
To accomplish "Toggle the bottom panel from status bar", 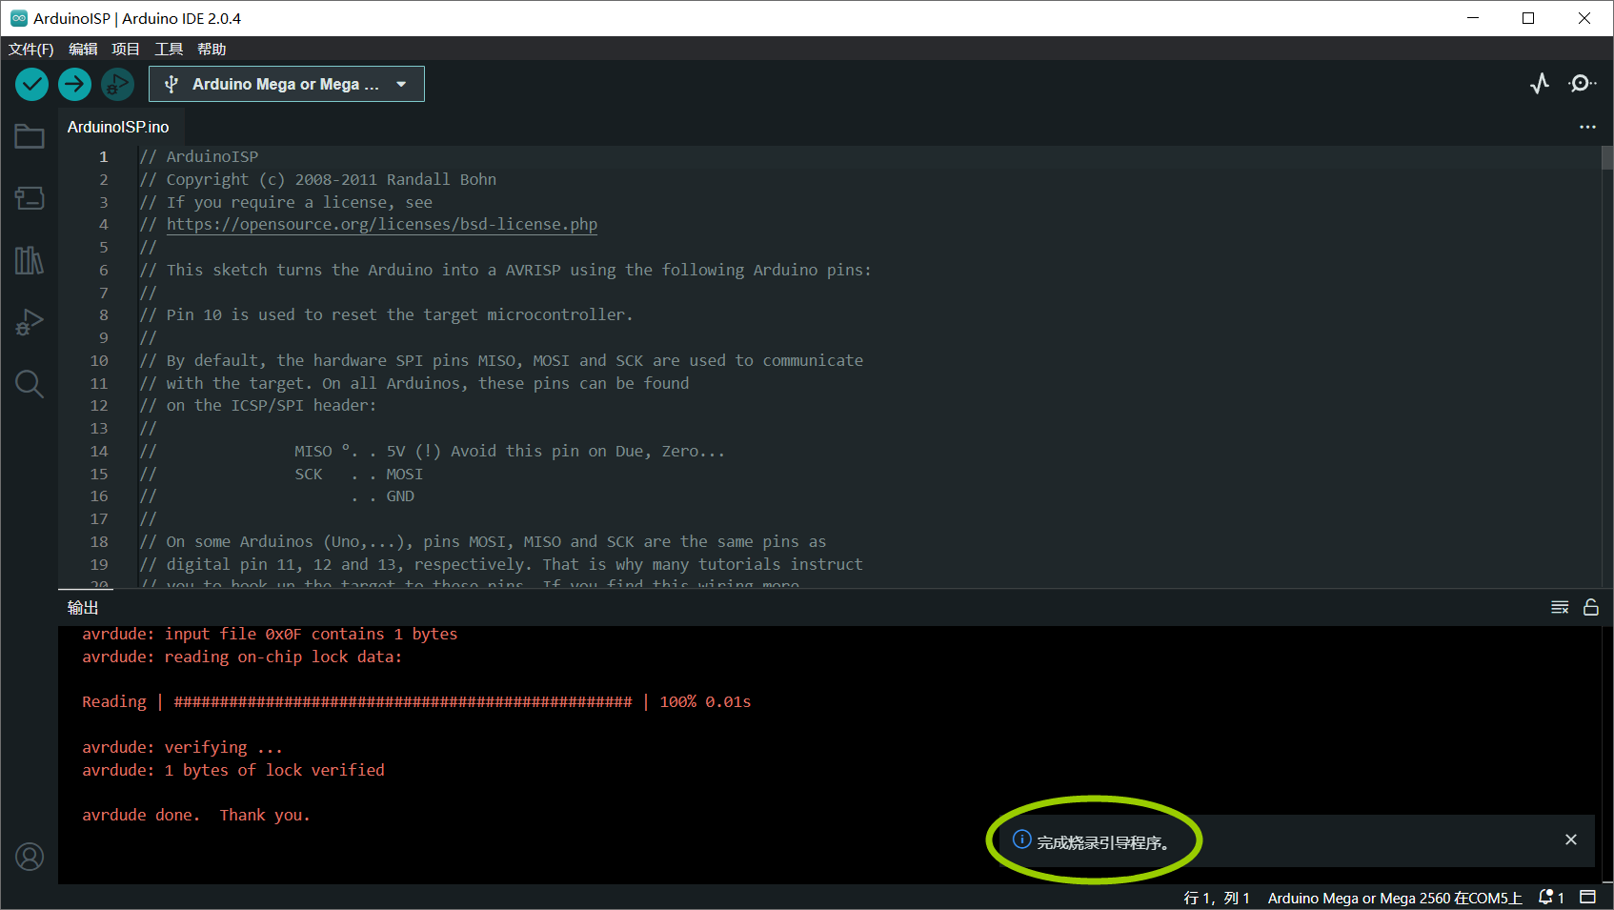I will coord(1588,898).
